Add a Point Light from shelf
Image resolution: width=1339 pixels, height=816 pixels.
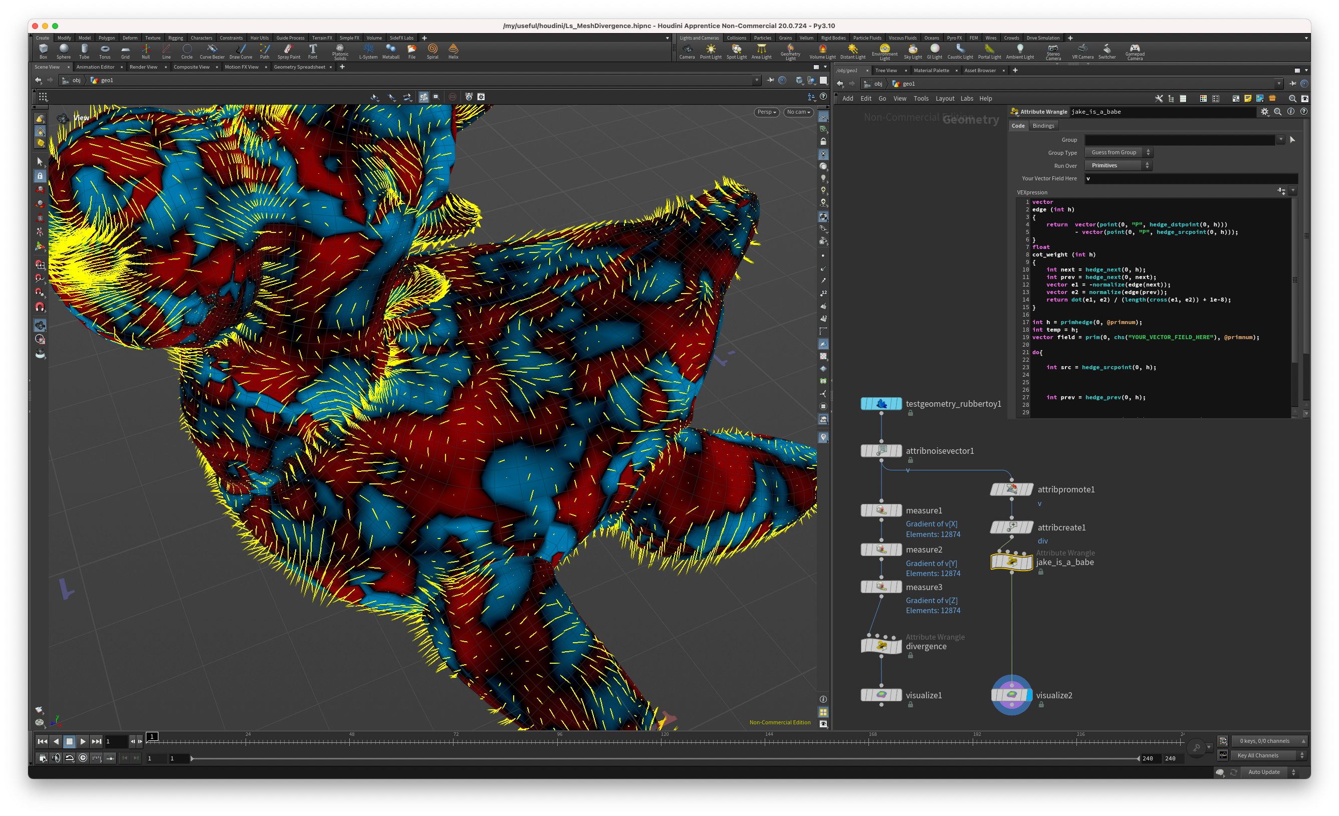[x=710, y=51]
